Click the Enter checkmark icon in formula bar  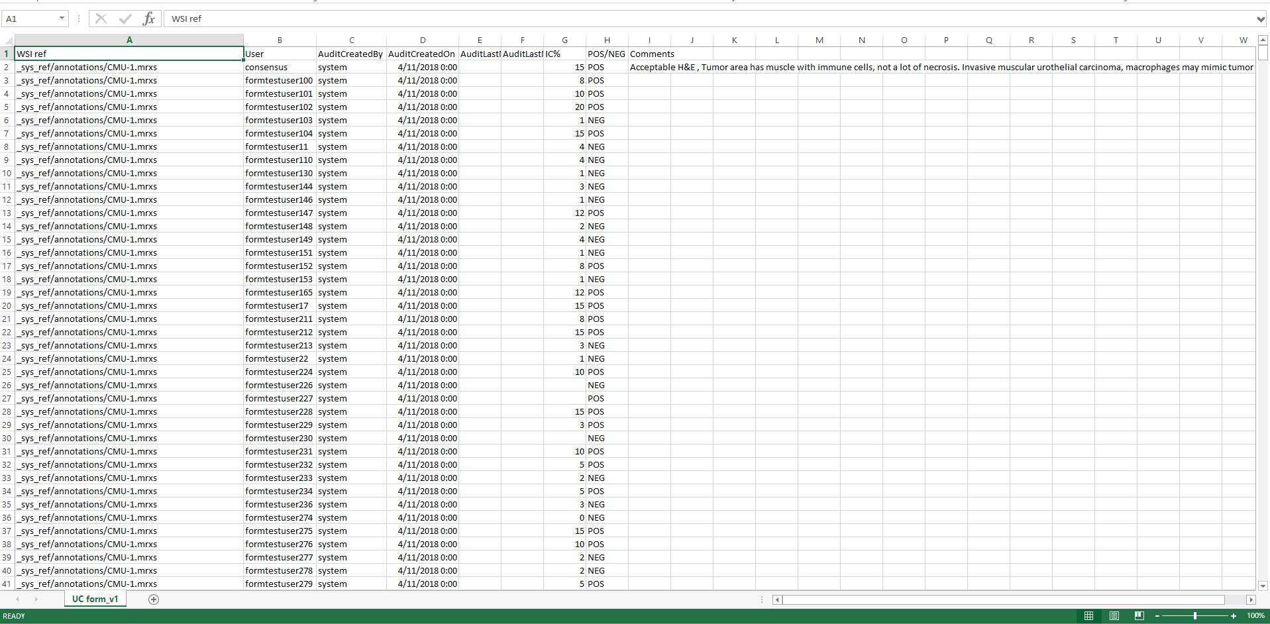(125, 19)
